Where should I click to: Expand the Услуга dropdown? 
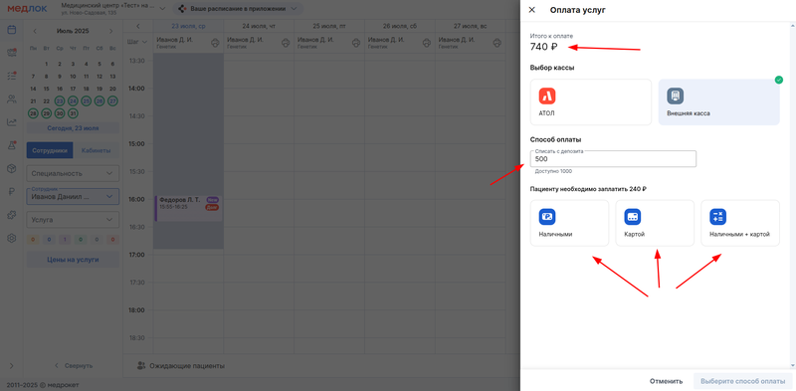click(x=73, y=220)
